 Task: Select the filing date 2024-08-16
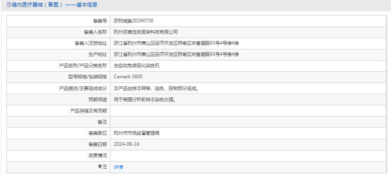pos(126,144)
